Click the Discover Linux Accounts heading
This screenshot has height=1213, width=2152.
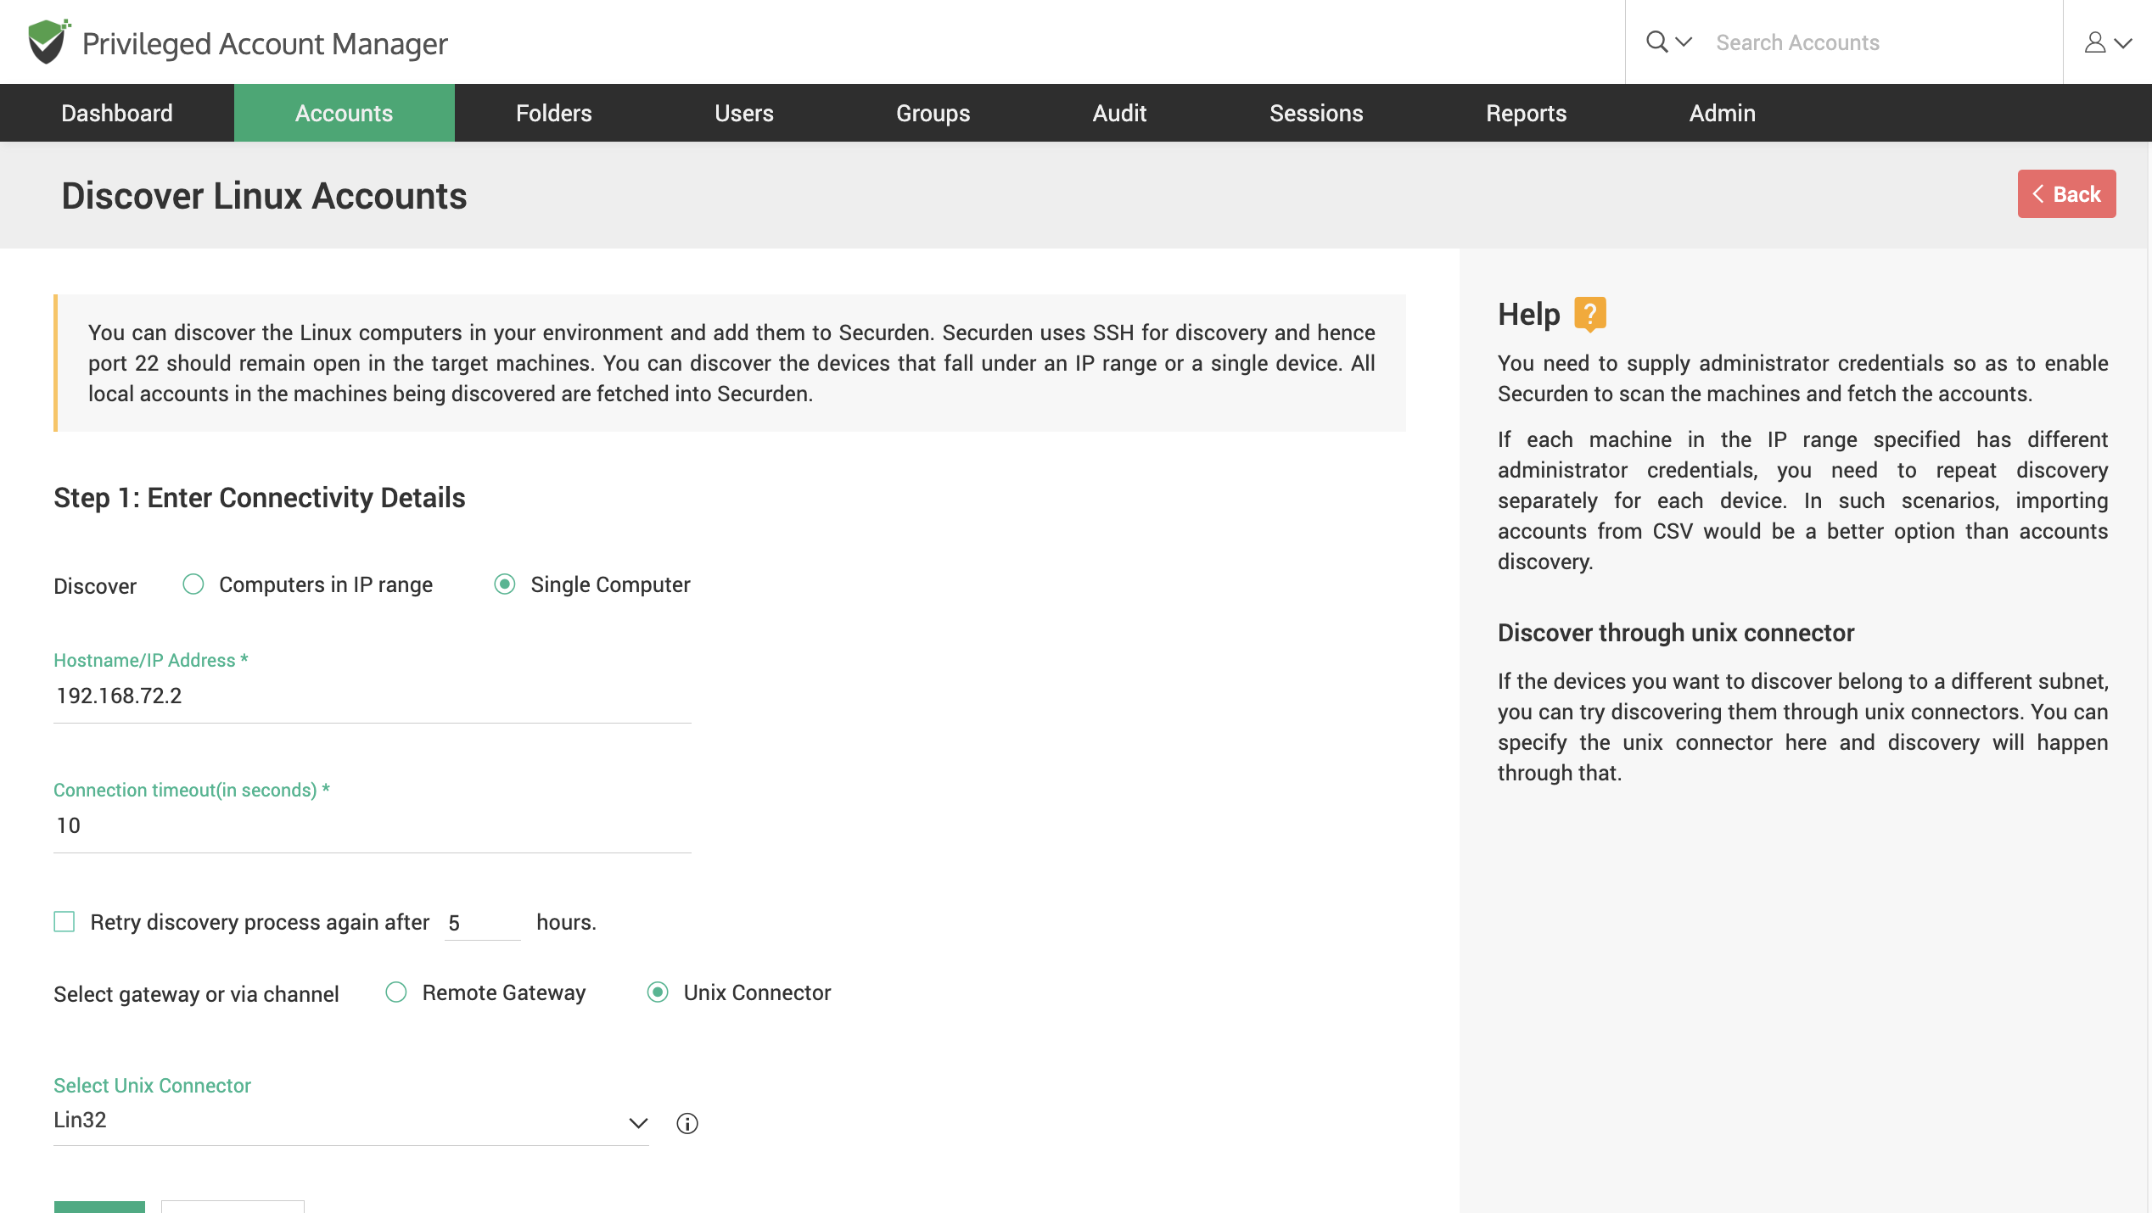coord(264,196)
